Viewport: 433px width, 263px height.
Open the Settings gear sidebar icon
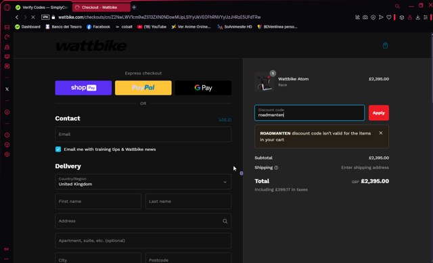tap(7, 155)
